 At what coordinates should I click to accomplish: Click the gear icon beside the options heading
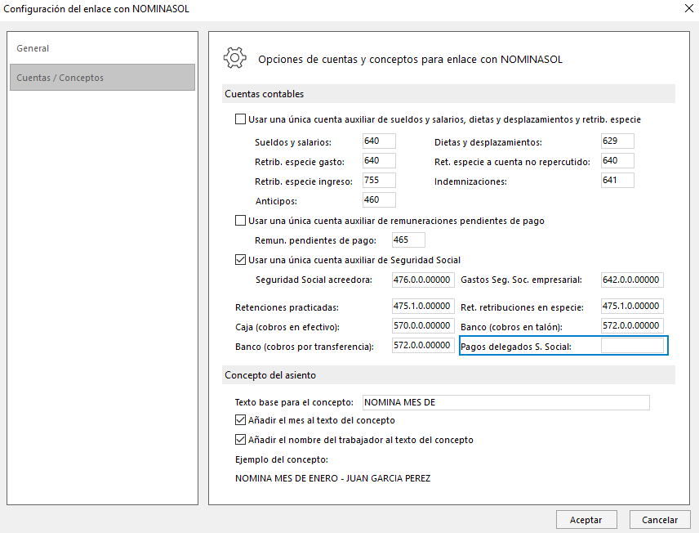[235, 58]
